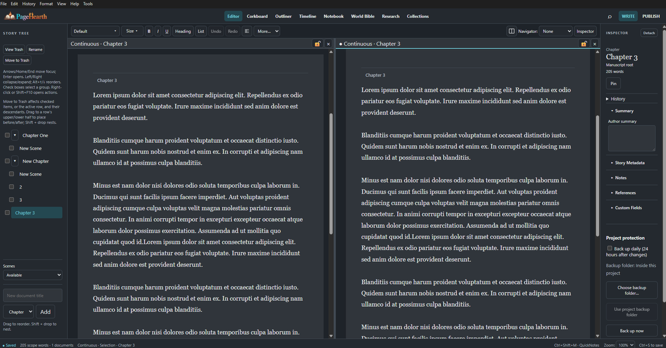This screenshot has width=666, height=348.
Task: Click the lock icon in the left pane header
Action: click(x=317, y=44)
